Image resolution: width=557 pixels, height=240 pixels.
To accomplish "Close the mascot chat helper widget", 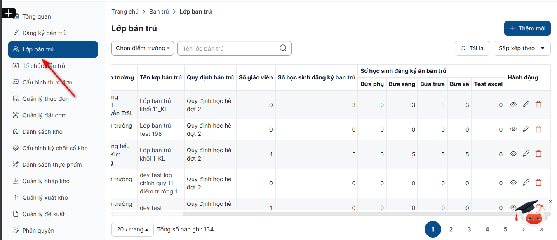I will (550, 202).
